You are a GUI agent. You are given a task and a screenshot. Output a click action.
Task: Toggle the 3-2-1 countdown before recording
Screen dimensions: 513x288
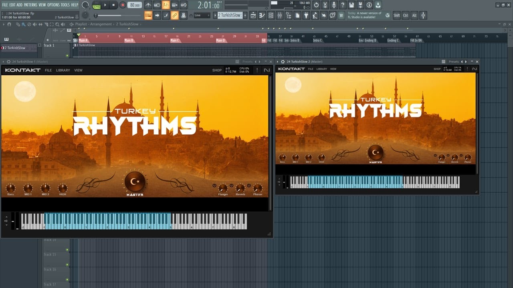(x=166, y=5)
